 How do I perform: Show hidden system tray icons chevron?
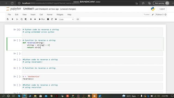138,96
